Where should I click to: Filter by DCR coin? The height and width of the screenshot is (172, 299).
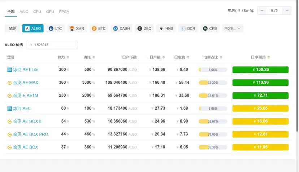click(188, 28)
